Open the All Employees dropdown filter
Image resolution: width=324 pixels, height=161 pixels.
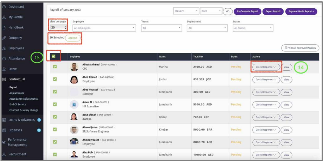[104, 28]
